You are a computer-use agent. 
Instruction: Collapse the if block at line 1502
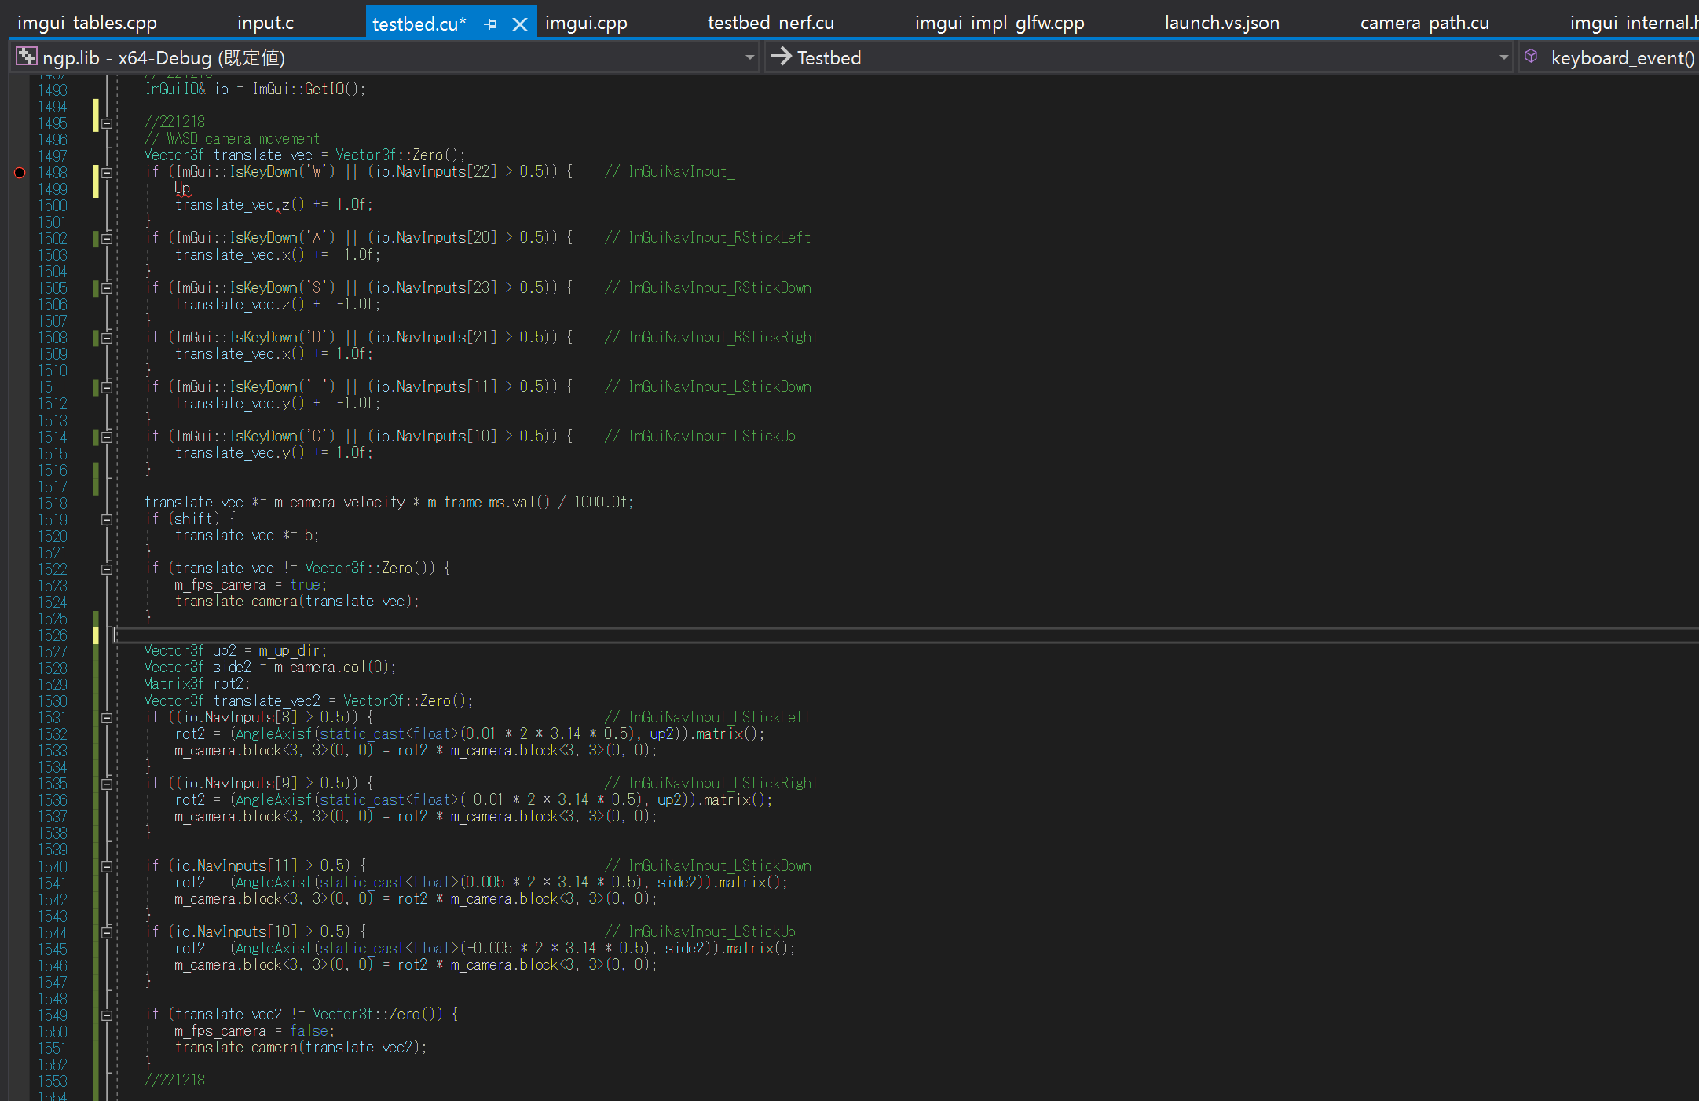point(107,238)
